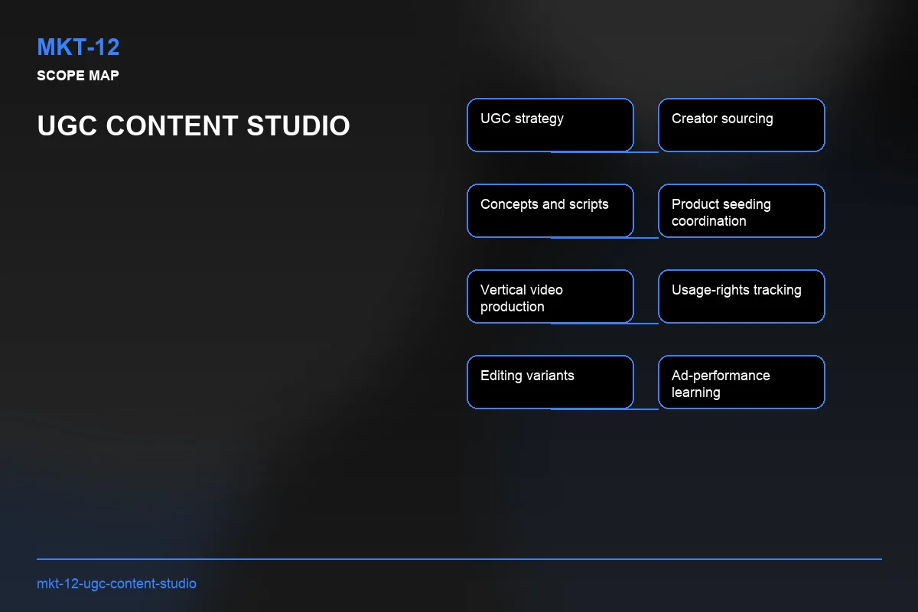This screenshot has height=612, width=918.
Task: Click the MKT-12 heading
Action: coord(78,47)
